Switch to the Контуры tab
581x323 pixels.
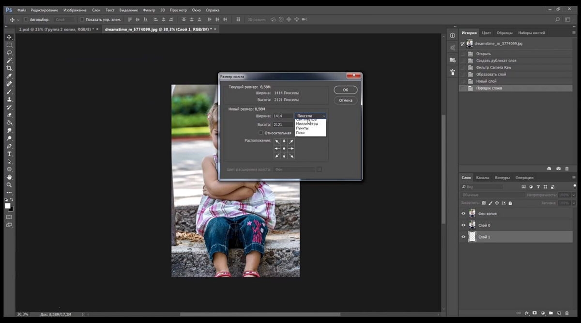point(502,177)
